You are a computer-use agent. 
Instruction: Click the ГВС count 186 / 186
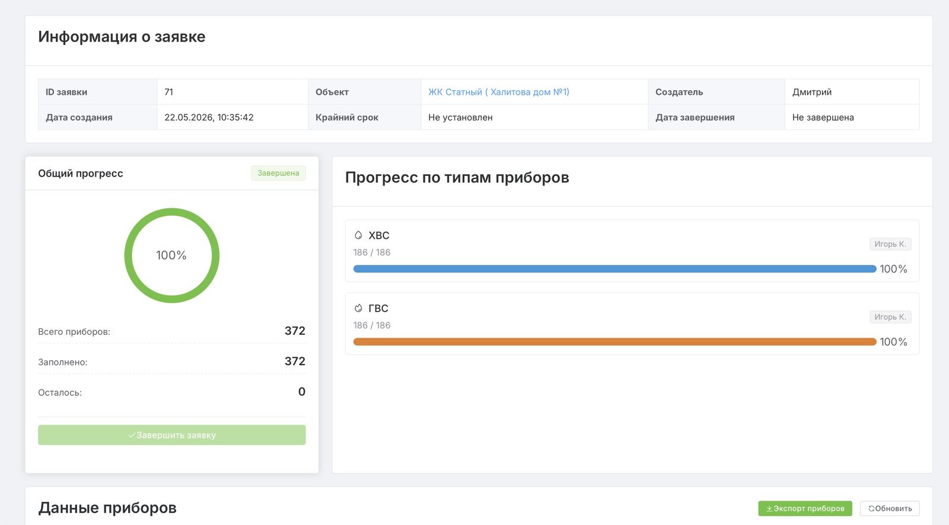372,325
